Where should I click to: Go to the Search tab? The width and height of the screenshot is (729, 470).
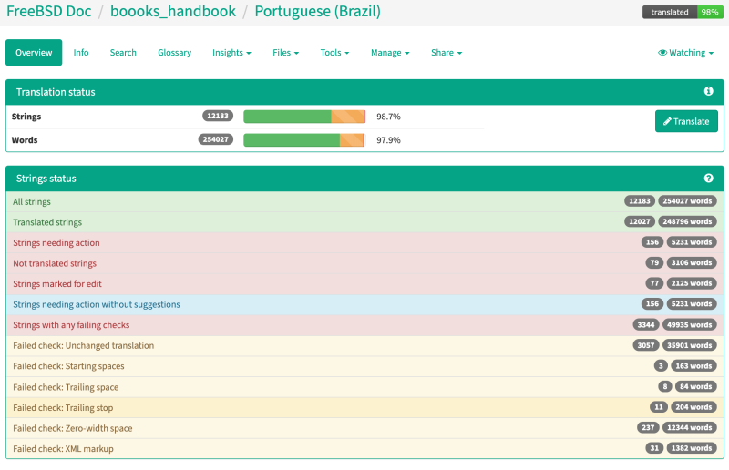pyautogui.click(x=123, y=53)
